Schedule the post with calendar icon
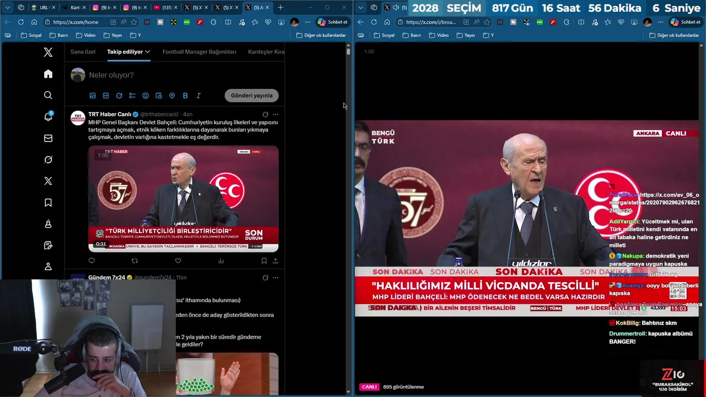The width and height of the screenshot is (706, 397). (x=159, y=95)
